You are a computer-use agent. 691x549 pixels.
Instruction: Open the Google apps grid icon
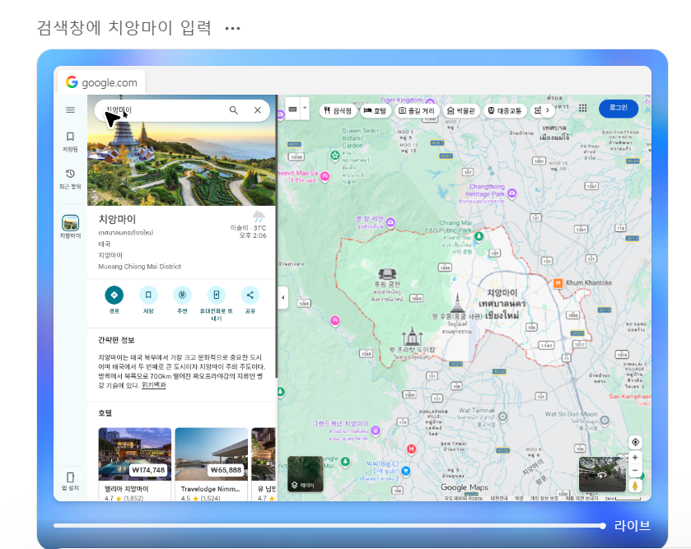point(582,109)
